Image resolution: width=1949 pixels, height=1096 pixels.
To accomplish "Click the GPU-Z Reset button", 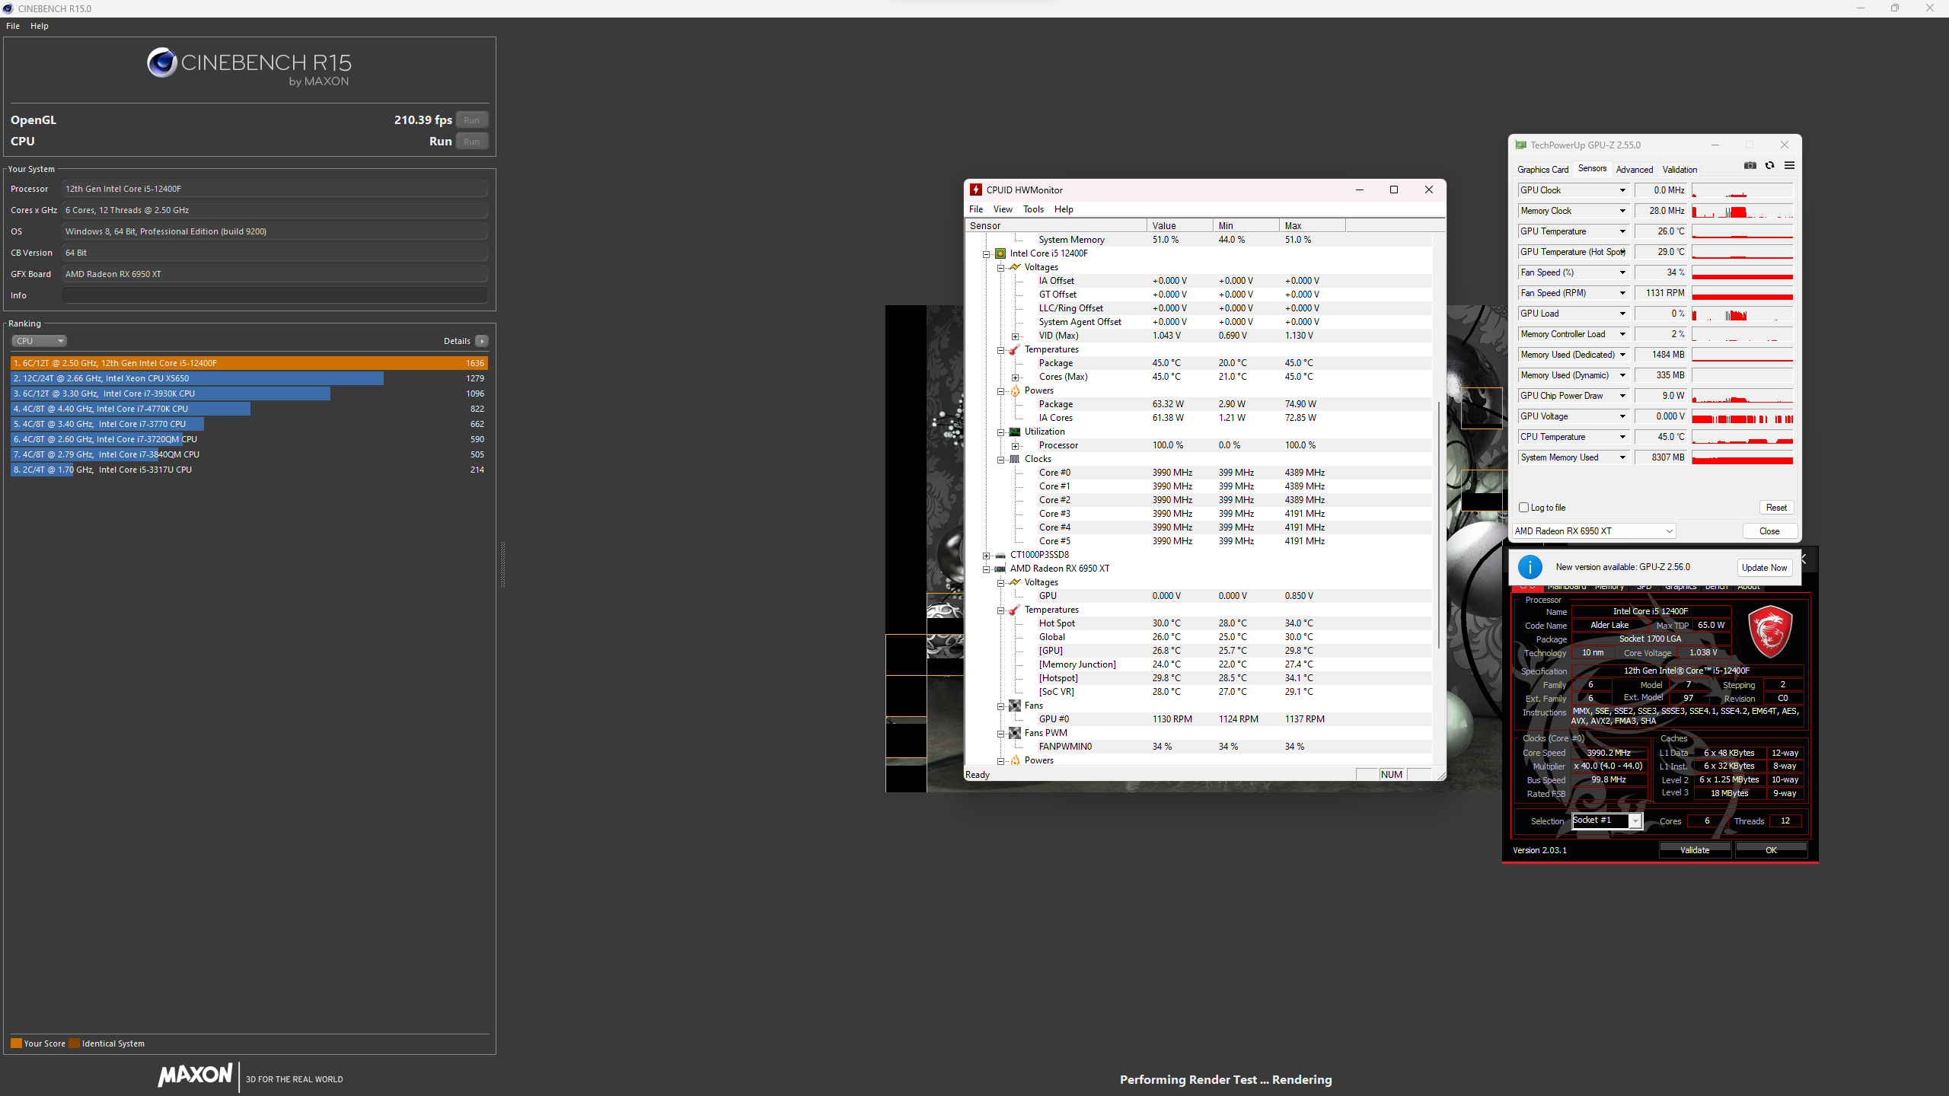I will (1776, 508).
